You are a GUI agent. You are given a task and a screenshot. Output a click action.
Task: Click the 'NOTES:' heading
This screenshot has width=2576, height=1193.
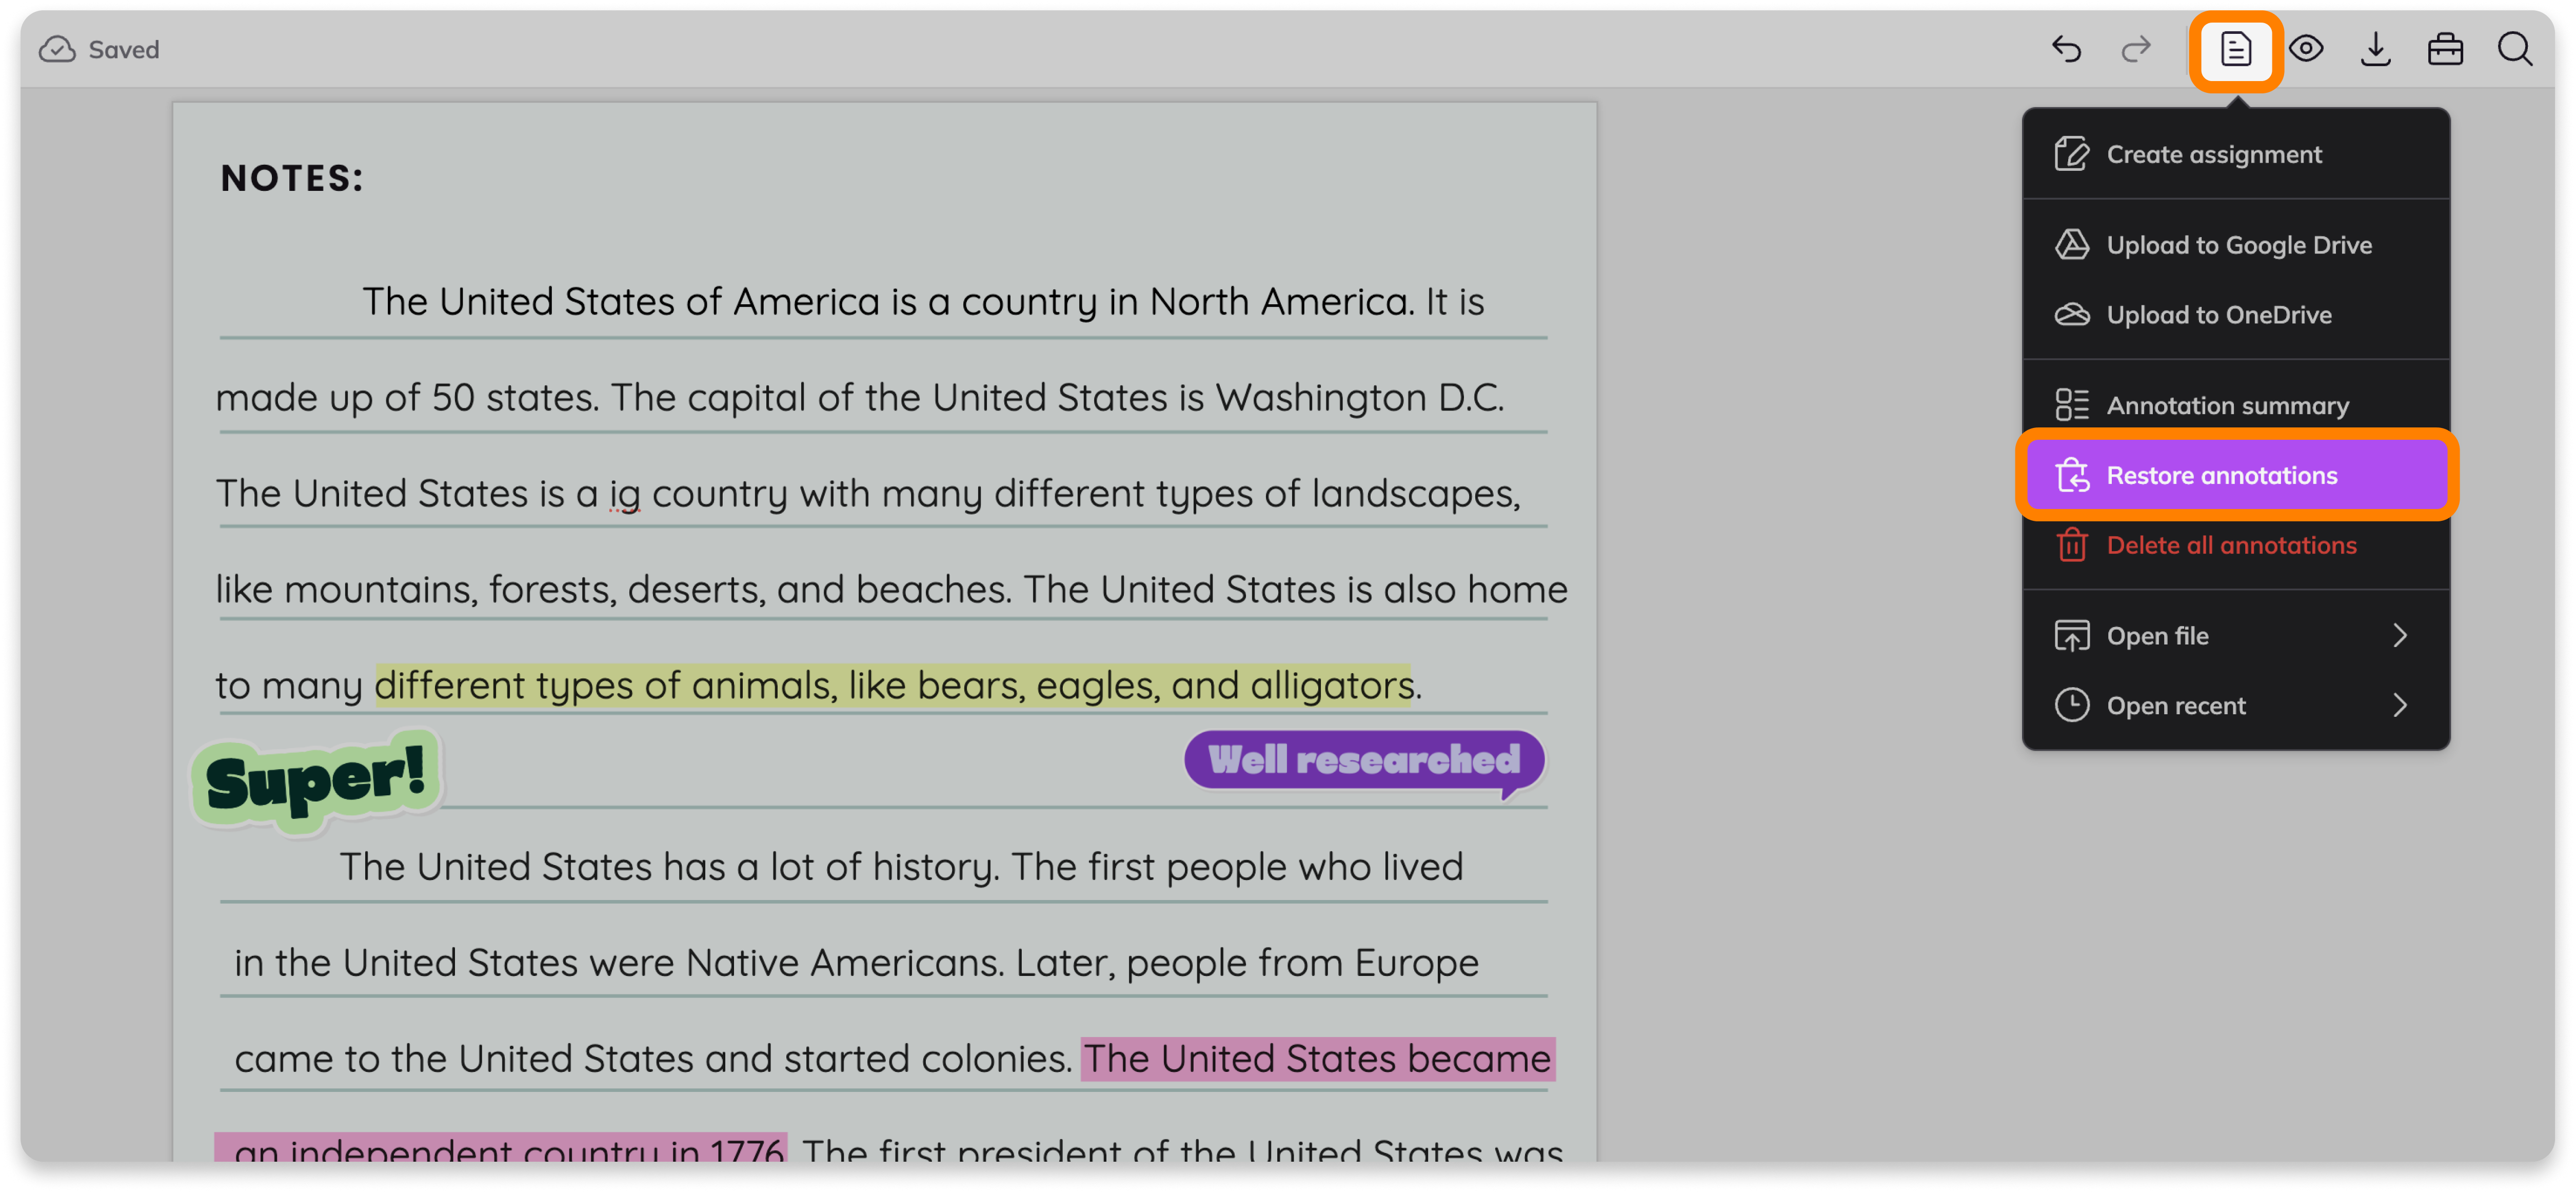pos(292,178)
